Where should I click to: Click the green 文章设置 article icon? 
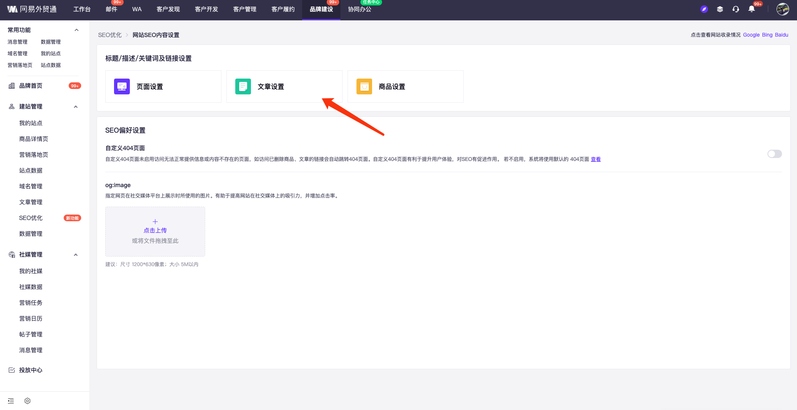point(243,86)
